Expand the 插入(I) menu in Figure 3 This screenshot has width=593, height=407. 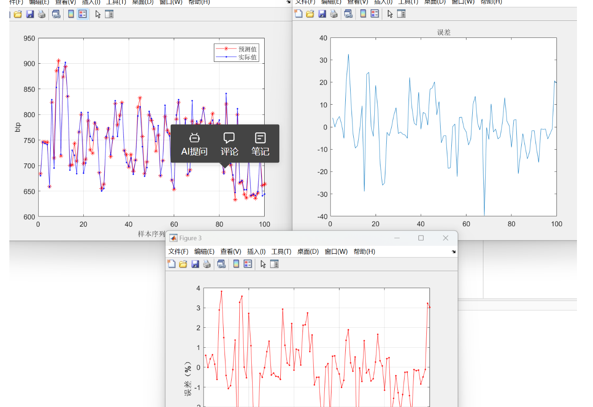pos(256,252)
